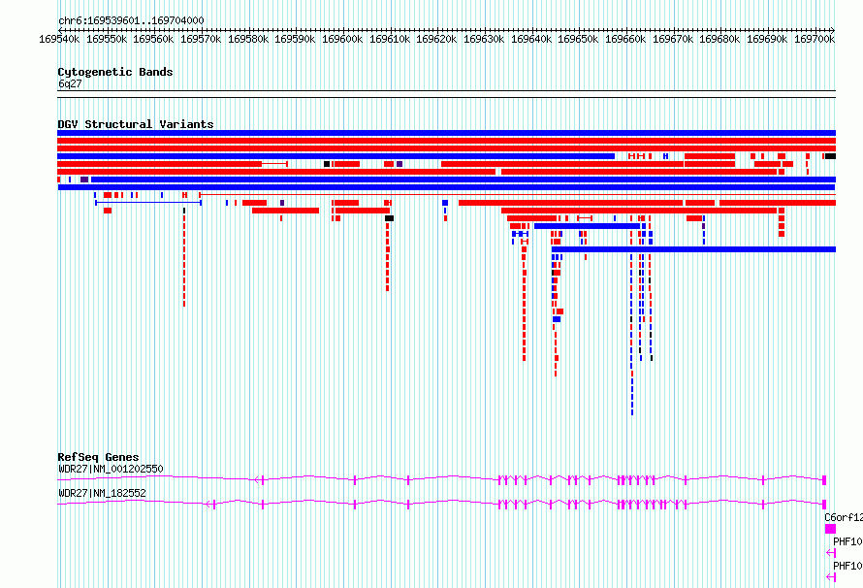
Task: Click the 169570k scale label
Action: 201,39
